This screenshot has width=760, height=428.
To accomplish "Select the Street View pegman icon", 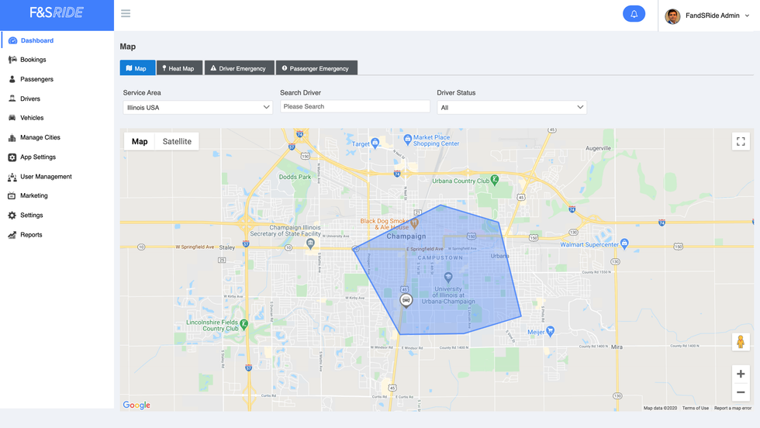I will 741,342.
